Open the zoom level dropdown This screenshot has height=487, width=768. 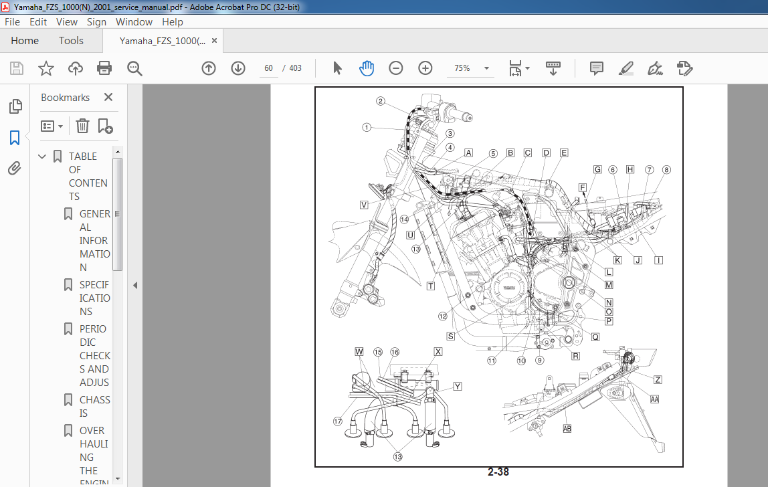coord(486,68)
